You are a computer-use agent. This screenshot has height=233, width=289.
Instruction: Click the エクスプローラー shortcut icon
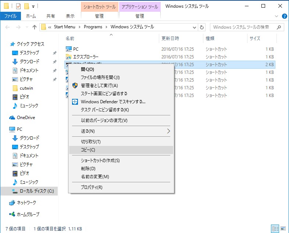[68, 57]
